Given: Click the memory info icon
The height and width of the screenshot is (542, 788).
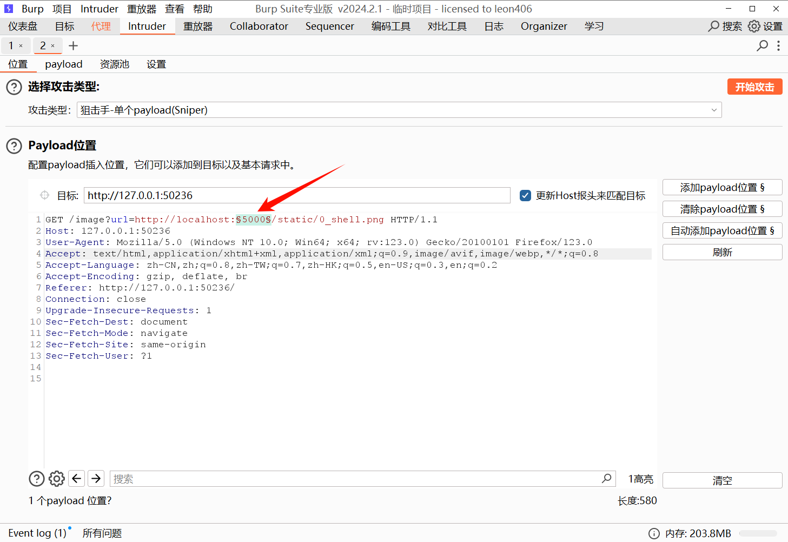Looking at the screenshot, I should point(654,533).
